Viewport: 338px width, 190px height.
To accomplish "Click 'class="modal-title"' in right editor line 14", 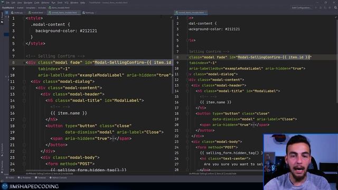I will click(224, 91).
